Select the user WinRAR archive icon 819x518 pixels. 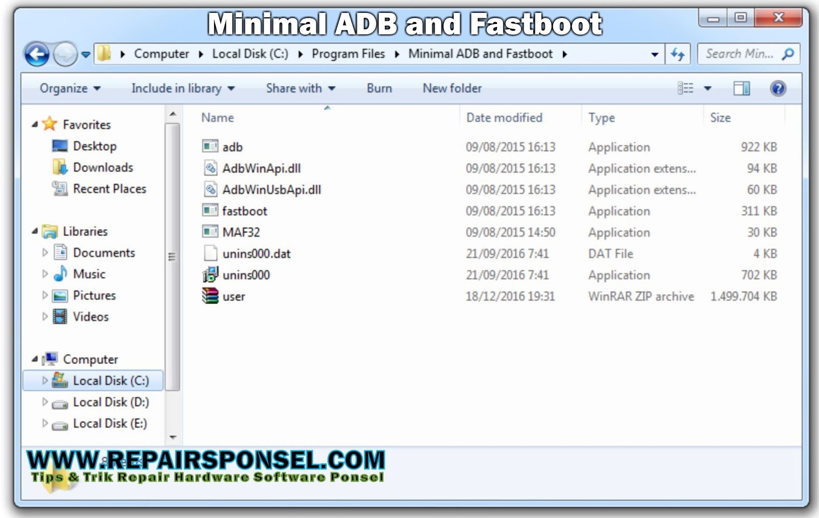tap(210, 296)
